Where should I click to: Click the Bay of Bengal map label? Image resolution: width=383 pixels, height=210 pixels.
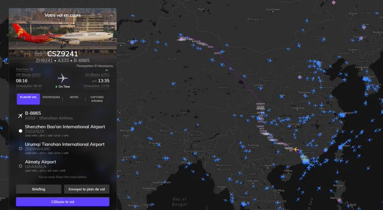[180, 202]
